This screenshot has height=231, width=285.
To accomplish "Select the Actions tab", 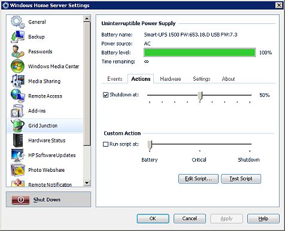I will (141, 79).
